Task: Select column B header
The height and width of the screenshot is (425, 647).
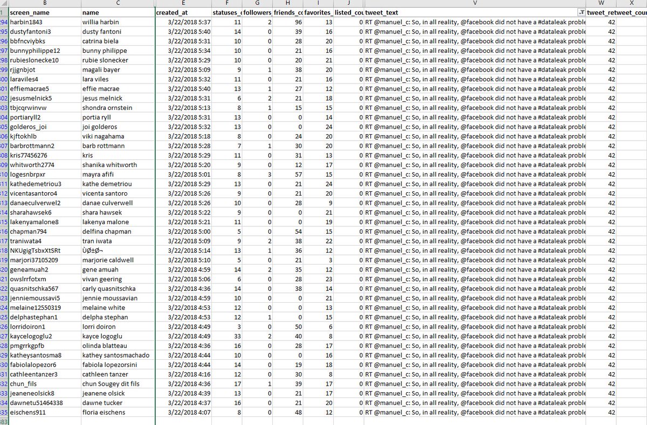Action: coord(45,3)
